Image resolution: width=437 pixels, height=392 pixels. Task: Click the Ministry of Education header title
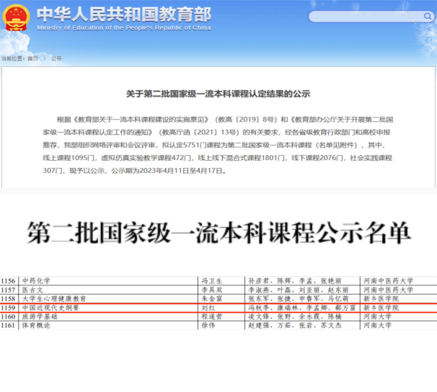click(115, 13)
